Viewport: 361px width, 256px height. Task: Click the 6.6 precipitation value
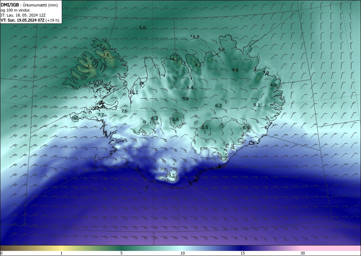pos(222,49)
